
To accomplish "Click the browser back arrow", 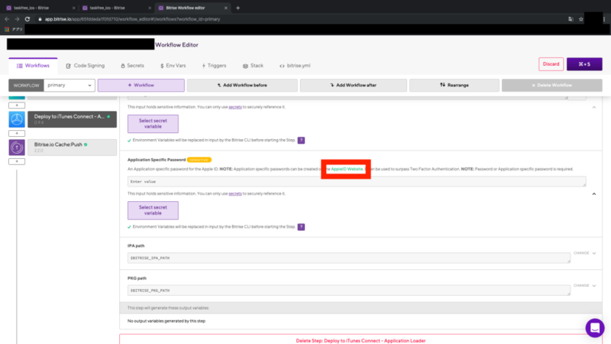I will click(7, 19).
